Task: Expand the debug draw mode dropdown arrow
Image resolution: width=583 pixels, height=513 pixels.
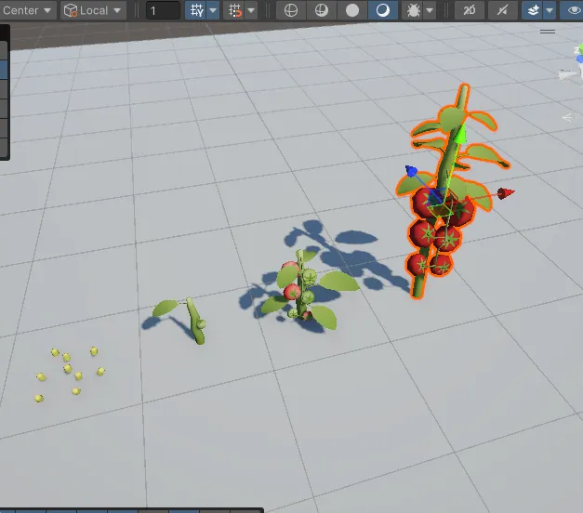Action: tap(430, 10)
